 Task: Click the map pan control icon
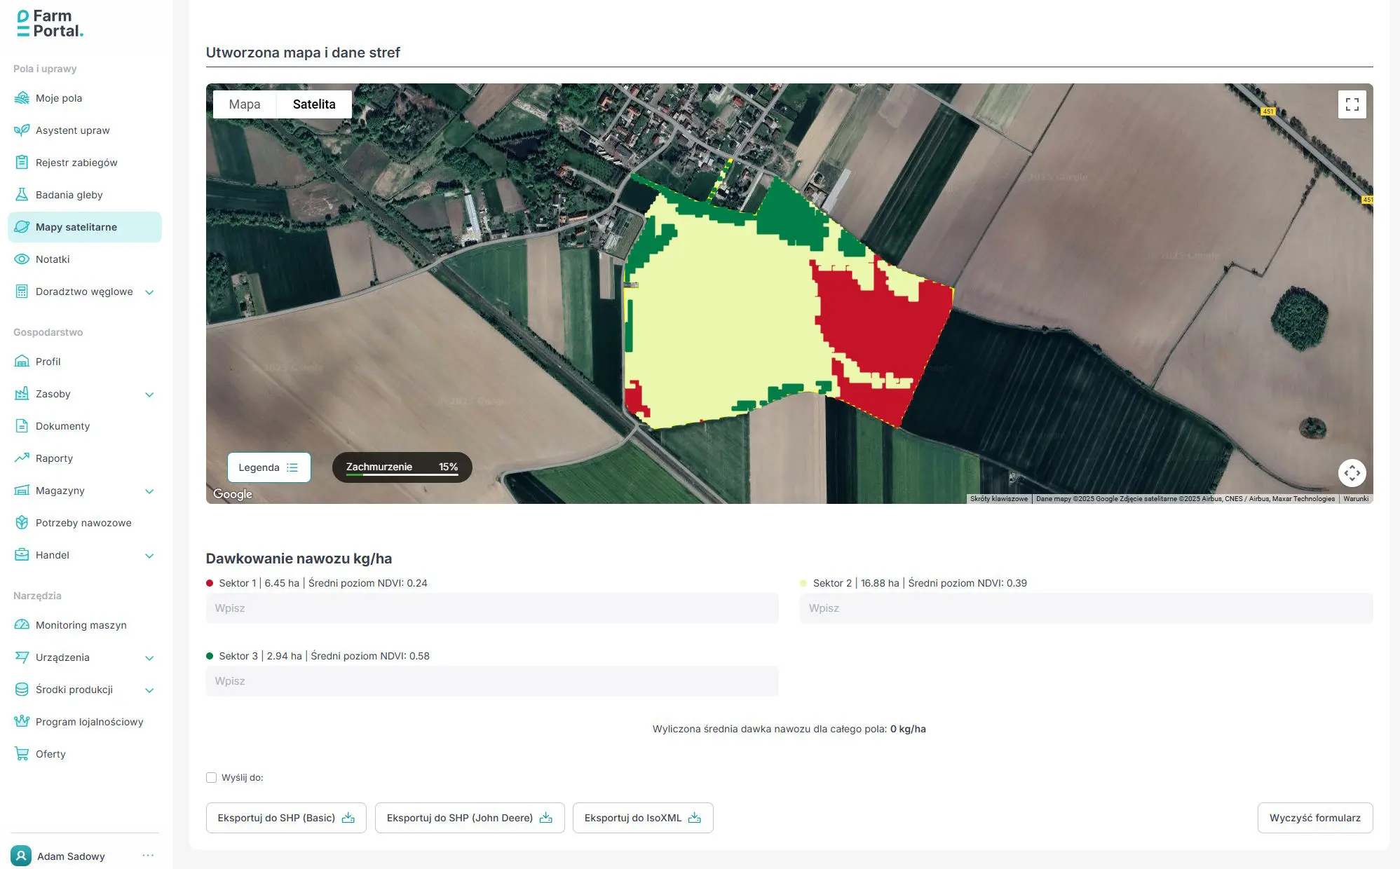(1352, 473)
